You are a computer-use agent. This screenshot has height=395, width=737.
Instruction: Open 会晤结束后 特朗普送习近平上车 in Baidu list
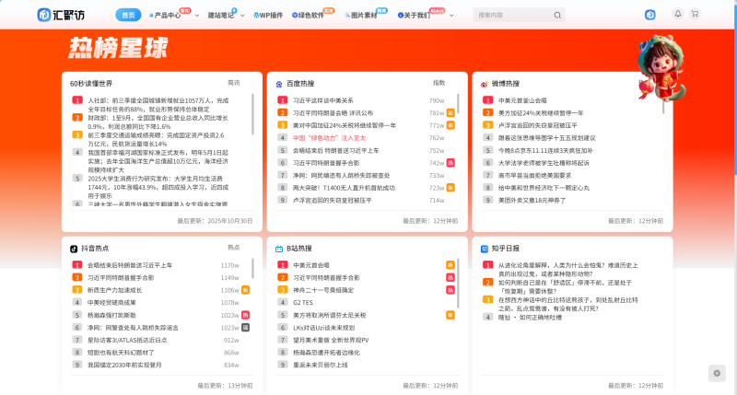(x=335, y=151)
